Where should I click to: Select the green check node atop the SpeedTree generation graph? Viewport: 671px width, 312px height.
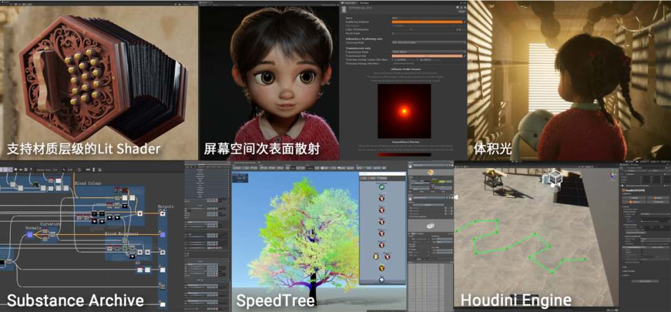pyautogui.click(x=381, y=187)
